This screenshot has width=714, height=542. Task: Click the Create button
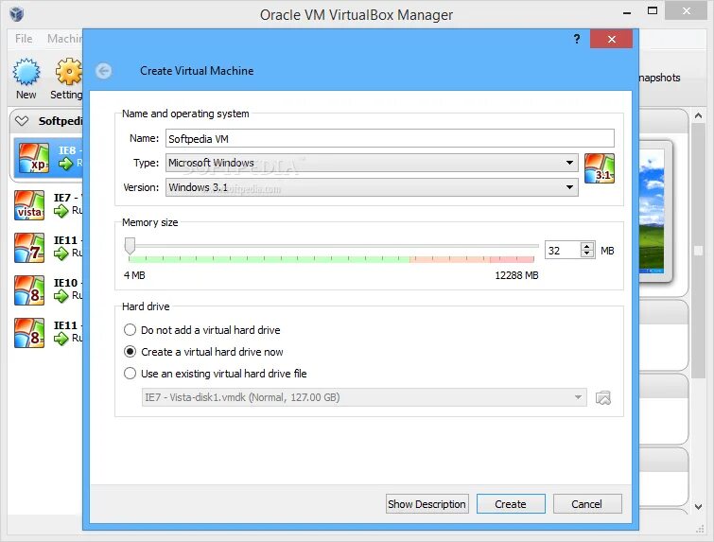(511, 504)
